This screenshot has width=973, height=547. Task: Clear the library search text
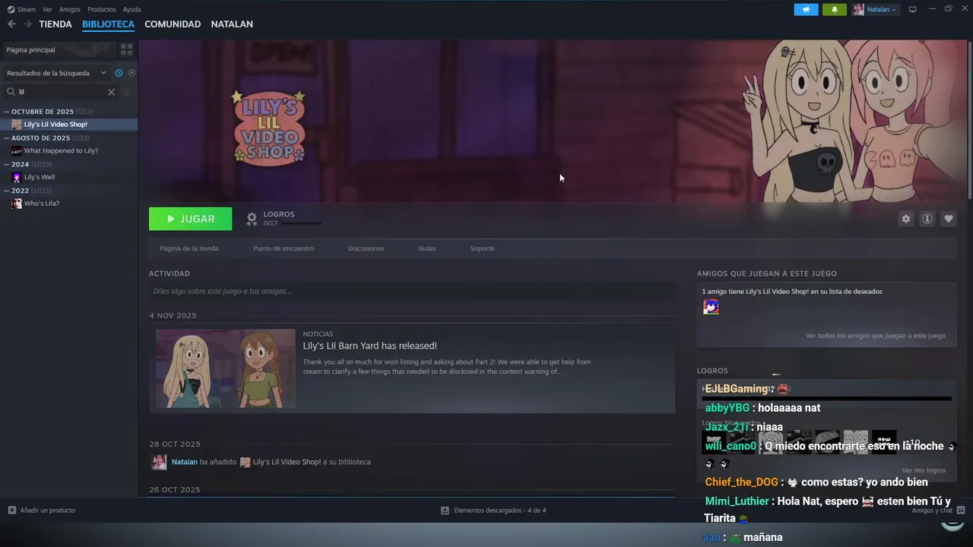coord(111,92)
